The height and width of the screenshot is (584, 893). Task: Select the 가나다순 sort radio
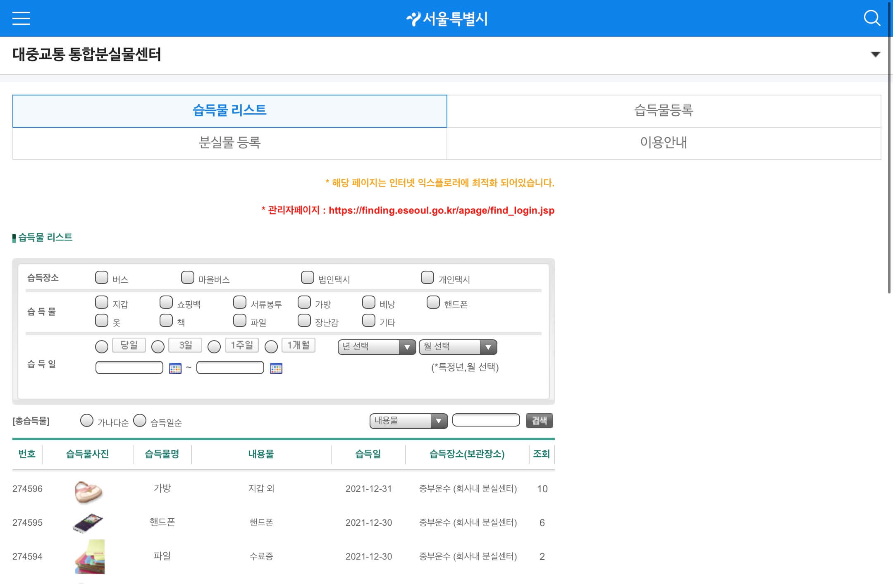pos(87,421)
